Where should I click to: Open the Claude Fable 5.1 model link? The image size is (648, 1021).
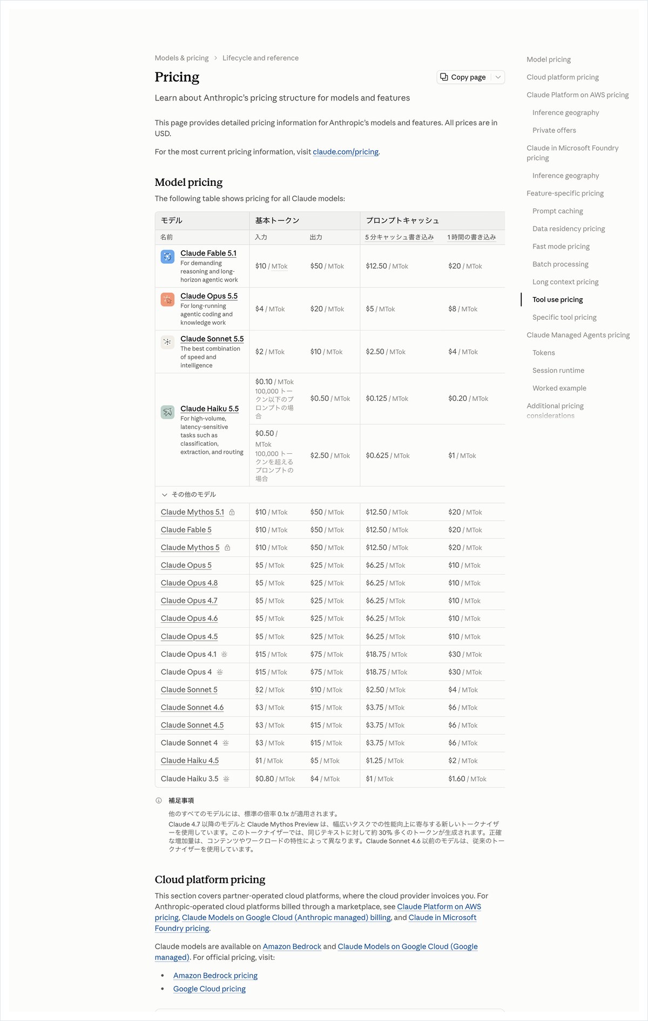tap(208, 253)
